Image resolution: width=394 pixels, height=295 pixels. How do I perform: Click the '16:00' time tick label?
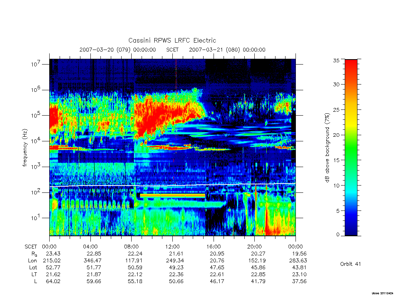coord(214,247)
